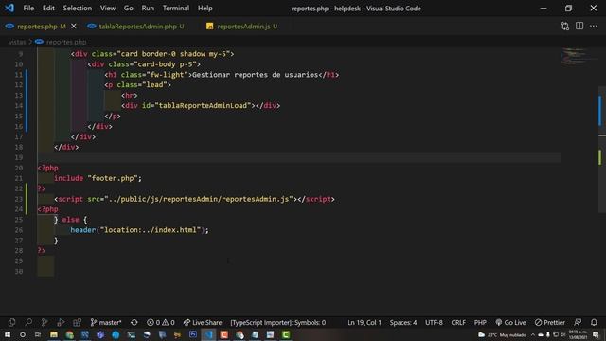Click the include "footer.php" statement
Image resolution: width=606 pixels, height=341 pixels.
tap(98, 178)
